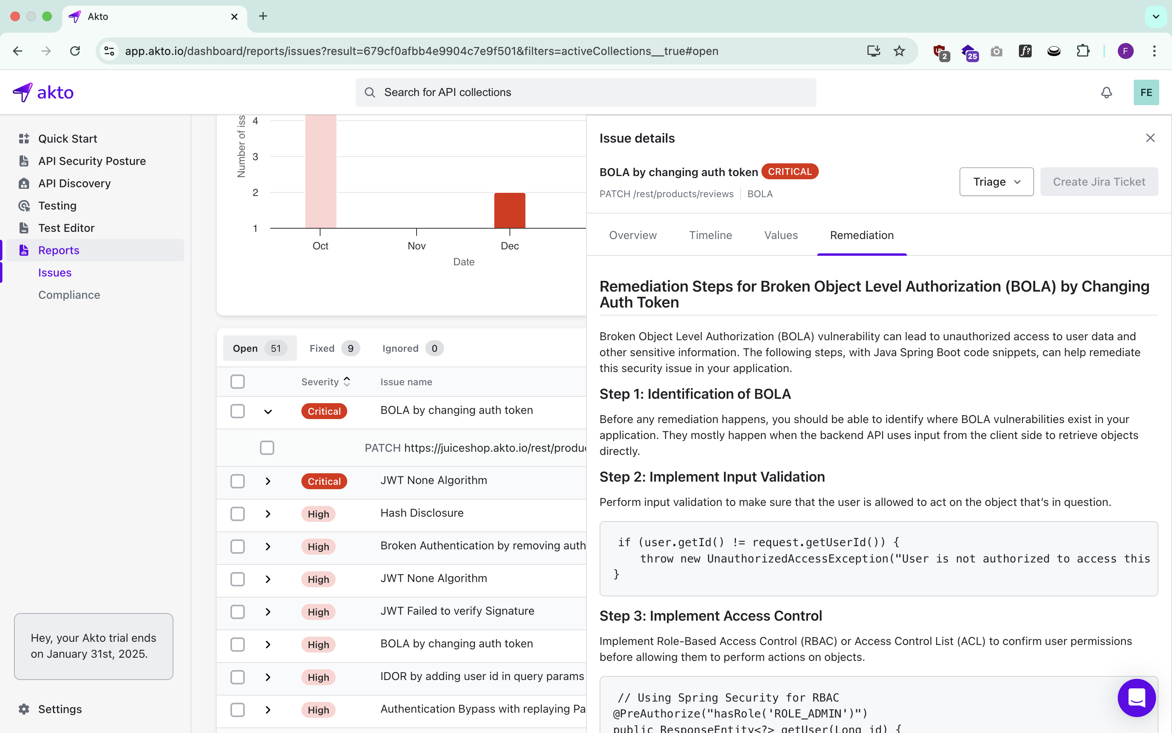Collapse the Critical BOLA issue row

[x=268, y=412]
